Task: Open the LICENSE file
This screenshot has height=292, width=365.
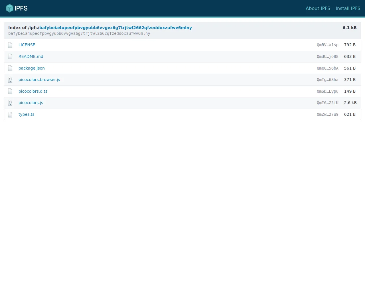Action: (x=27, y=45)
